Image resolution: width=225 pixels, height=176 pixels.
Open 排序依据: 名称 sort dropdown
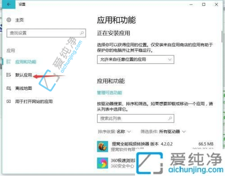coord(114,132)
